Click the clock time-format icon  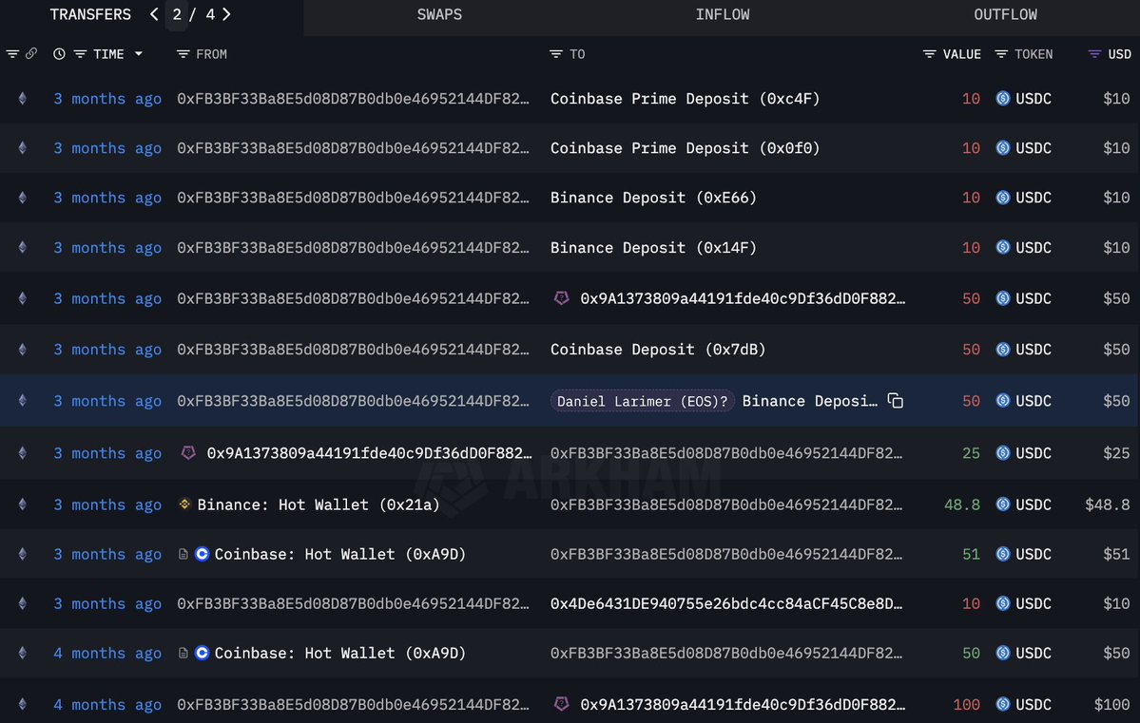click(x=59, y=54)
